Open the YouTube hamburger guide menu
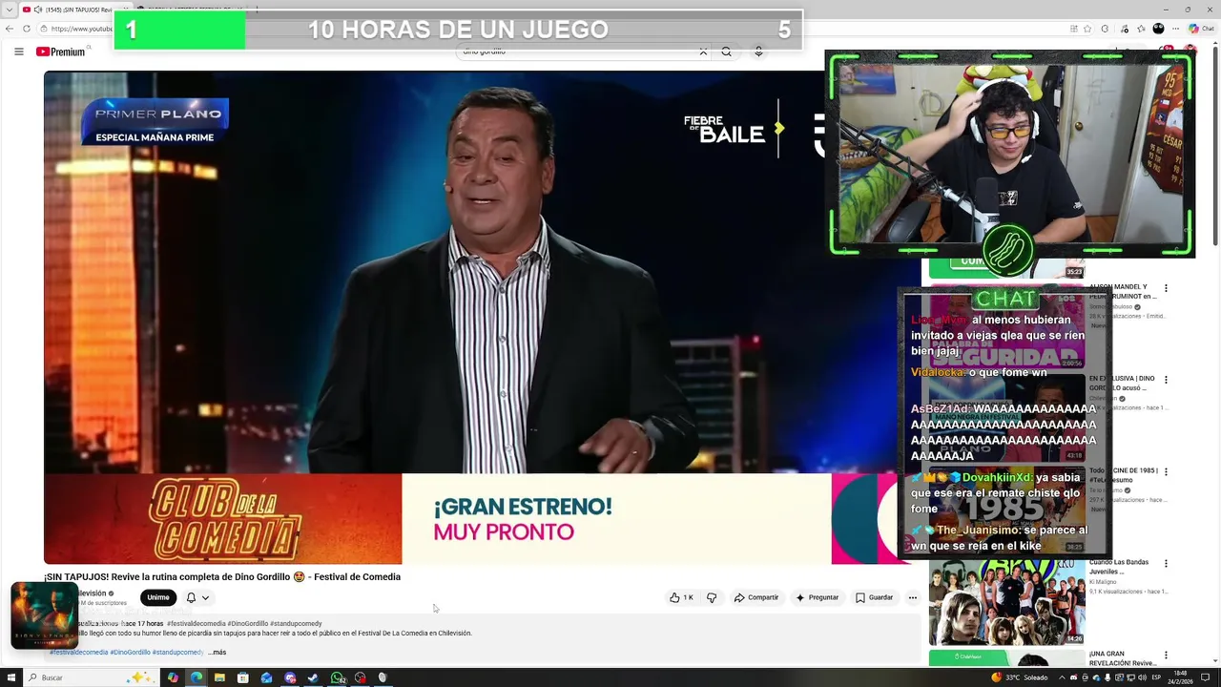1221x687 pixels. pyautogui.click(x=18, y=52)
